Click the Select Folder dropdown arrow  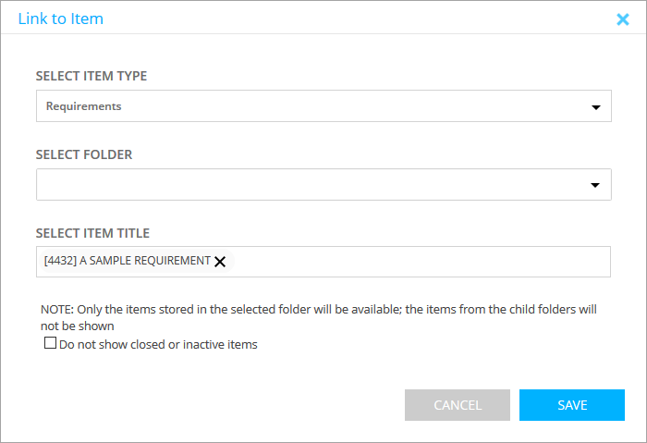pyautogui.click(x=596, y=186)
